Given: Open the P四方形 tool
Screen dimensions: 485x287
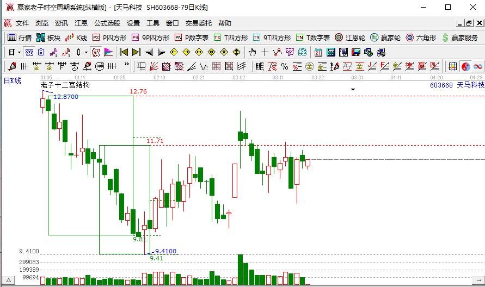Looking at the screenshot, I should point(109,38).
